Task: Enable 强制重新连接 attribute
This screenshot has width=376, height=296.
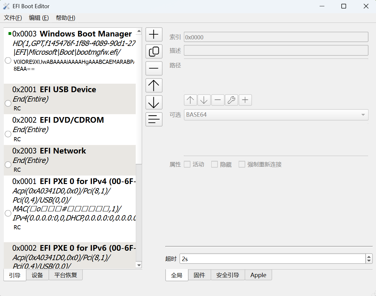Action: [x=242, y=164]
